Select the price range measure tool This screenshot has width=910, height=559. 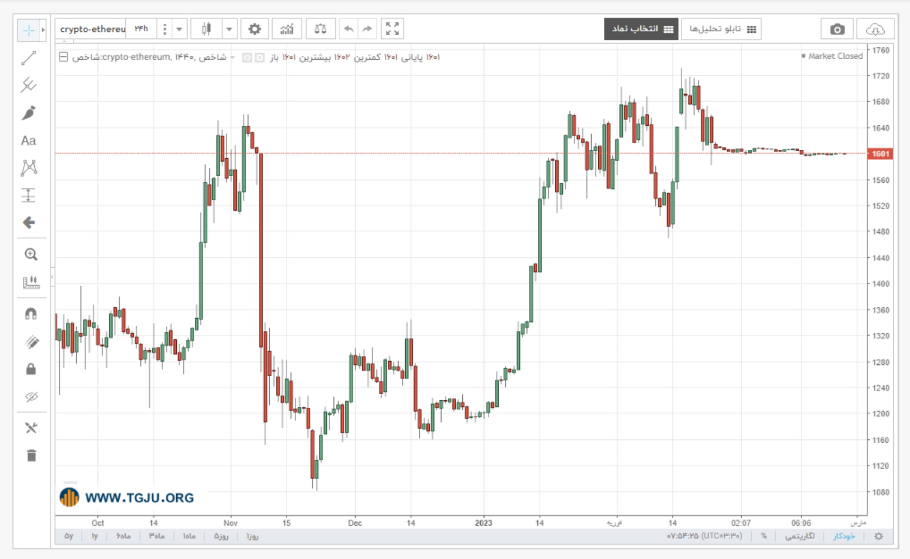point(29,195)
